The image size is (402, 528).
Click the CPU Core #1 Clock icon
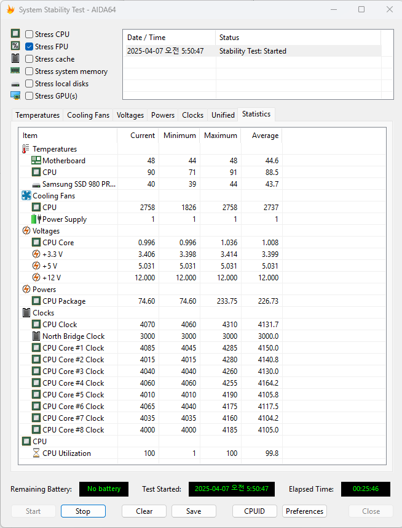click(x=36, y=348)
